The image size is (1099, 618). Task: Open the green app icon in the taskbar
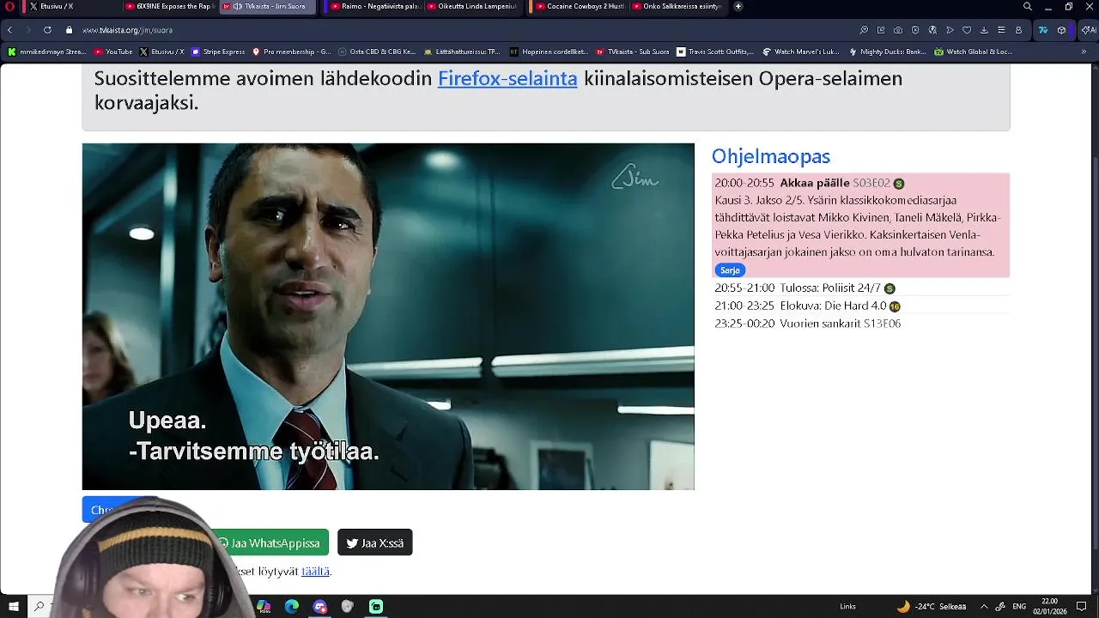[376, 606]
